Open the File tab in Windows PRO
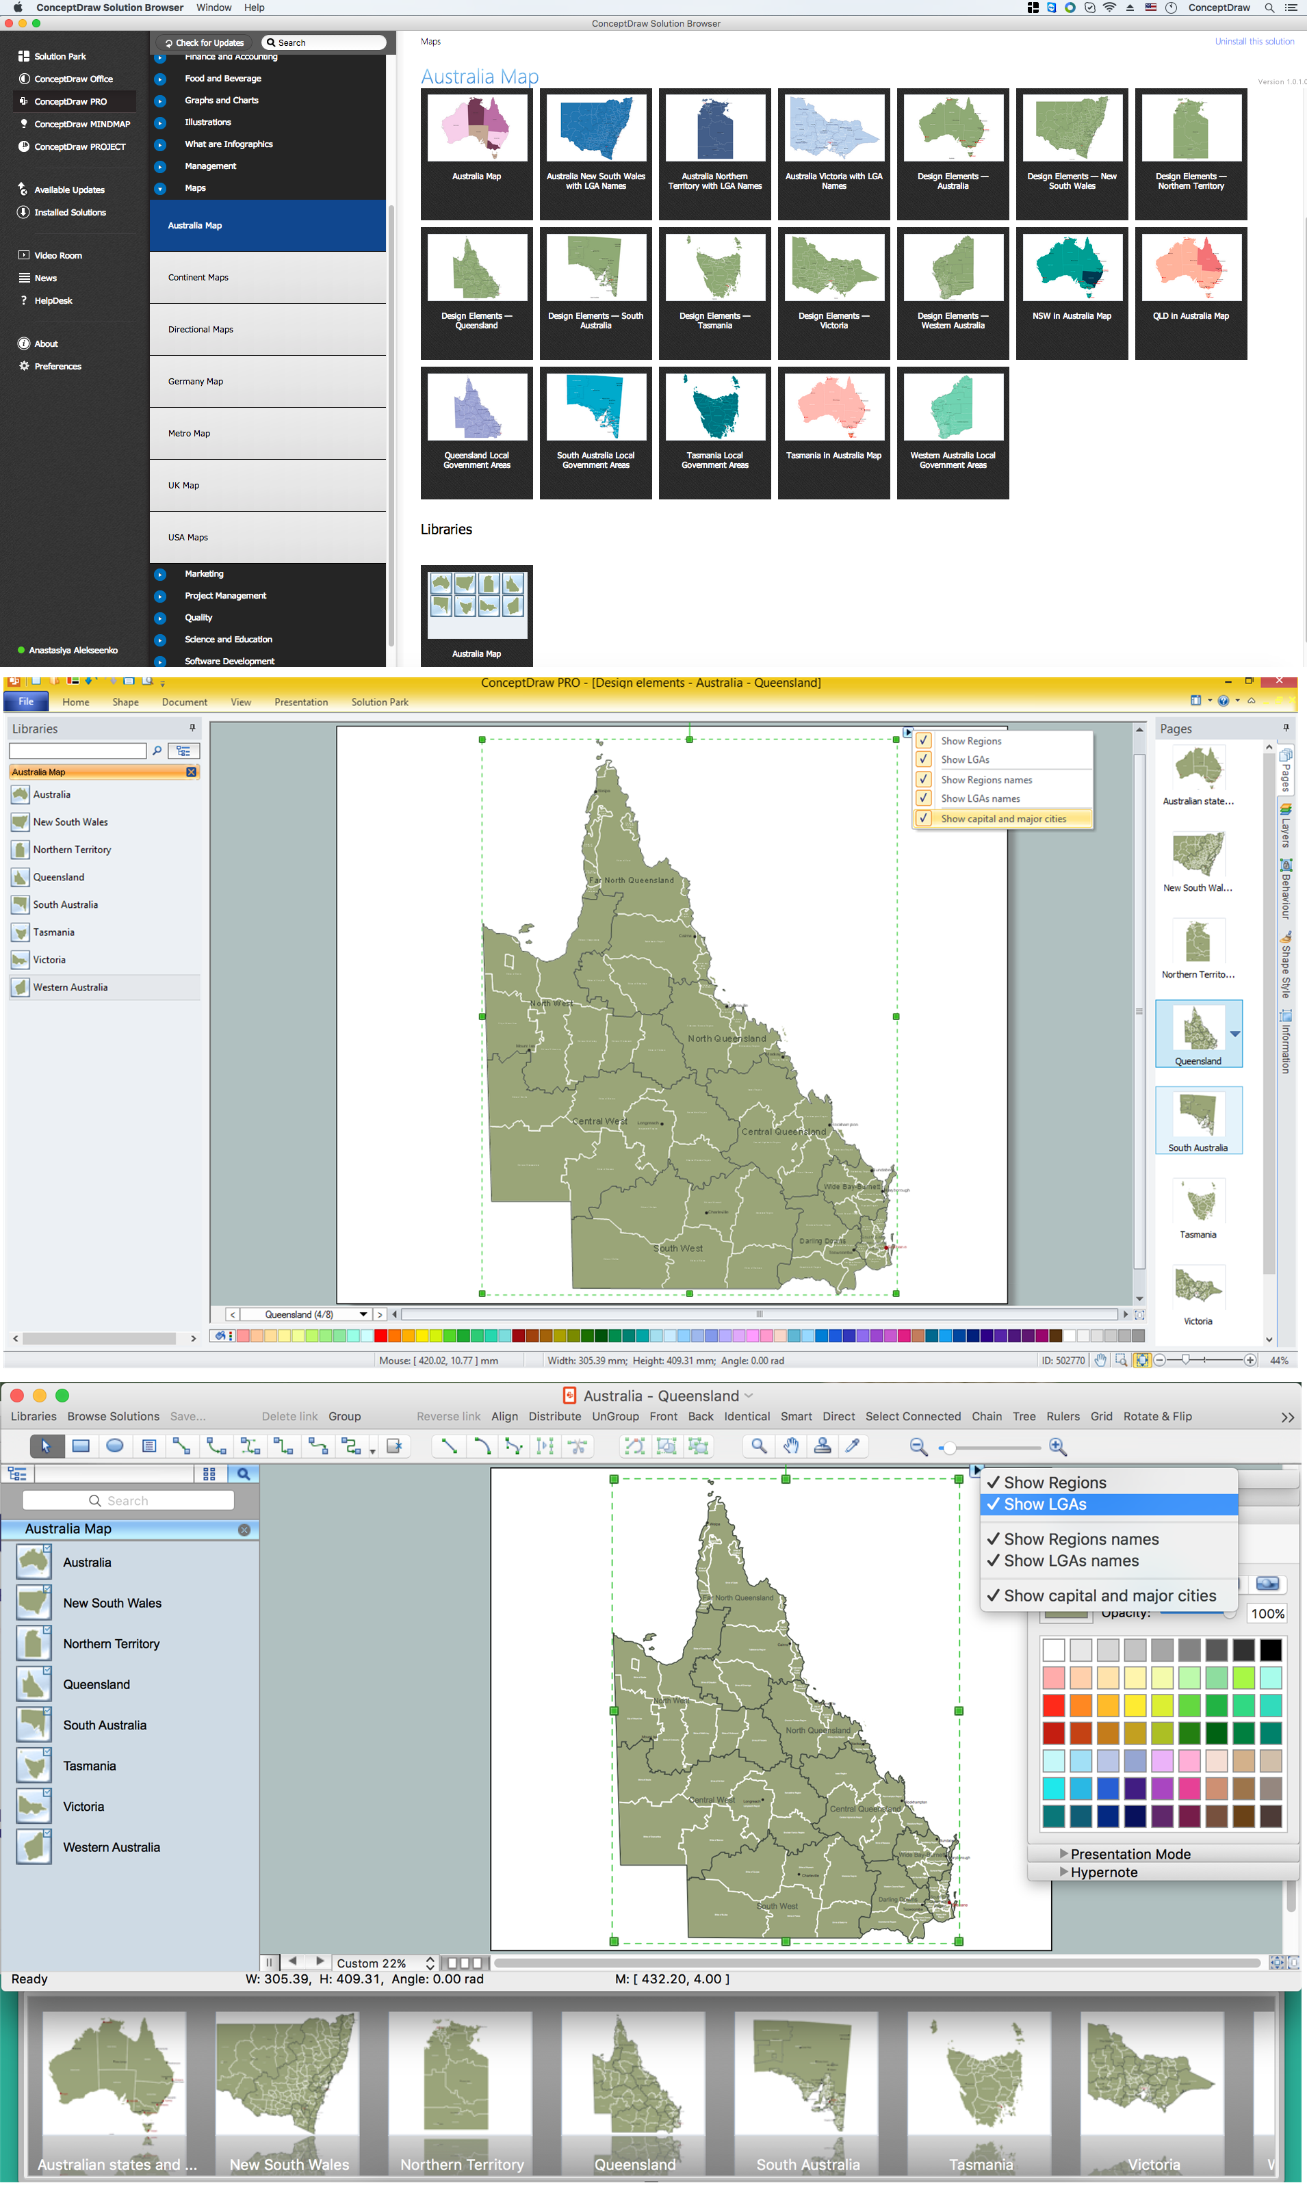This screenshot has width=1307, height=2196. point(25,702)
